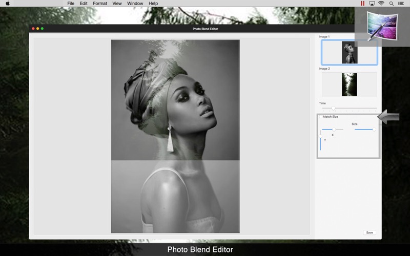Viewport: 410px width, 256px height.
Task: Open the View menu
Action: tap(117, 4)
